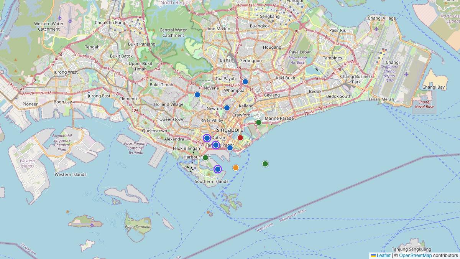The height and width of the screenshot is (259, 460).
Task: Open the blue marker beside the Newton label
Action: click(227, 108)
